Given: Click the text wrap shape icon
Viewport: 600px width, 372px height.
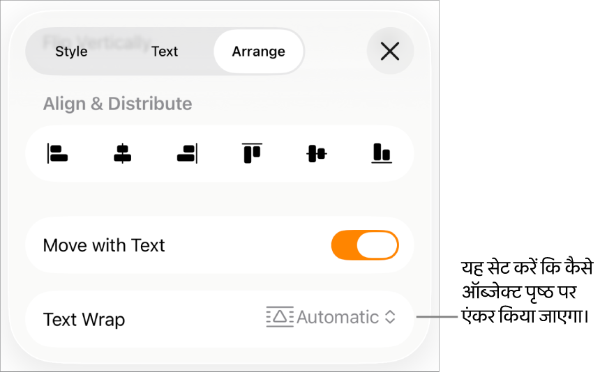Looking at the screenshot, I should [x=280, y=317].
